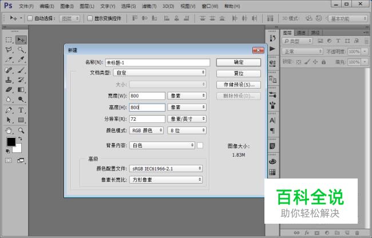Open the RGB 颜色 mode dropdown

[x=147, y=130]
